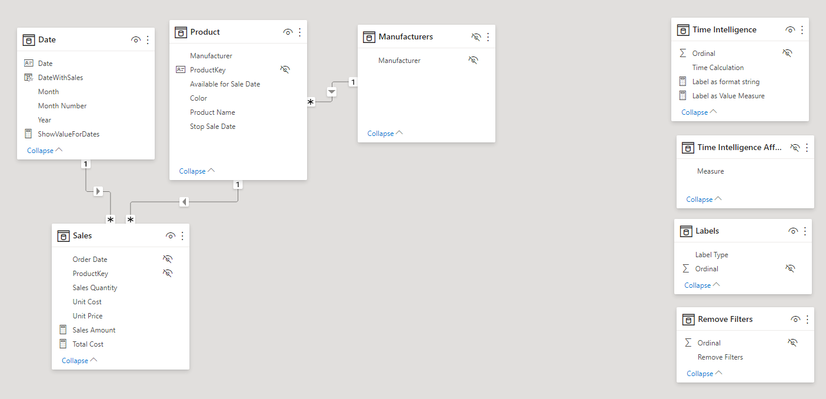The image size is (826, 399).
Task: Click the Product-to-Sales relationship line arrow
Action: (184, 202)
